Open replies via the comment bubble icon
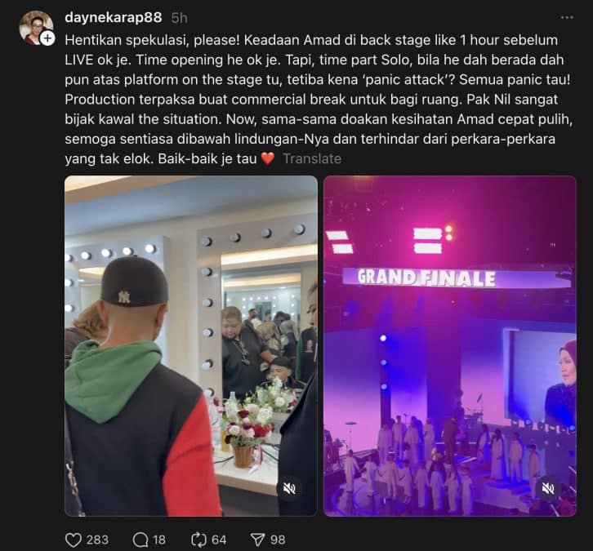Image resolution: width=593 pixels, height=551 pixels. pyautogui.click(x=140, y=540)
